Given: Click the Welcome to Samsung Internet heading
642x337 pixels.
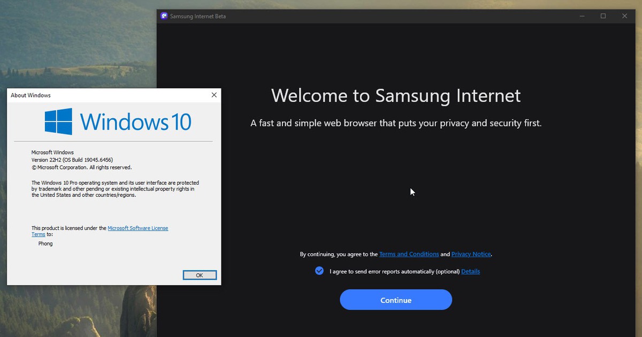Looking at the screenshot, I should tap(396, 96).
